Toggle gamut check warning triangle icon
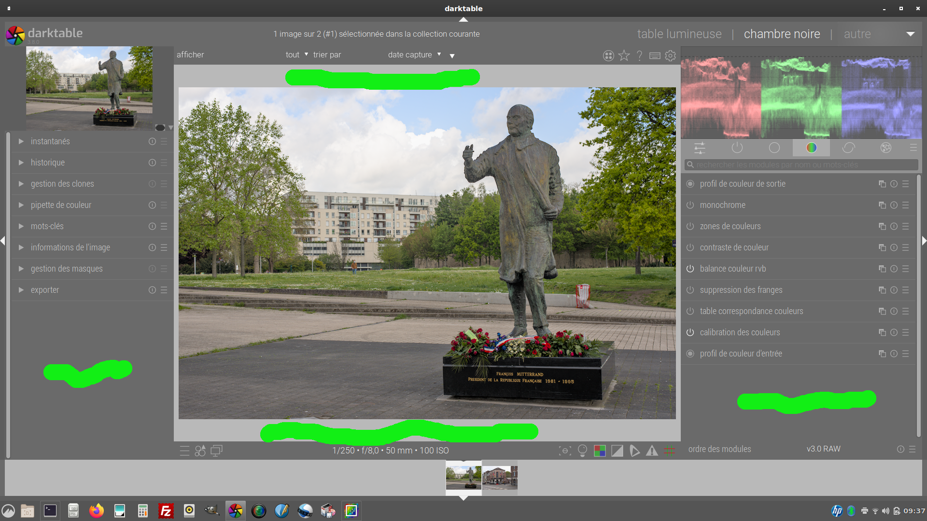 tap(652, 451)
